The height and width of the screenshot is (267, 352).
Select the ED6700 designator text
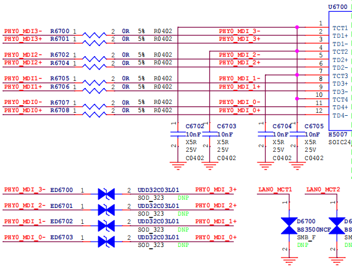tap(62, 190)
